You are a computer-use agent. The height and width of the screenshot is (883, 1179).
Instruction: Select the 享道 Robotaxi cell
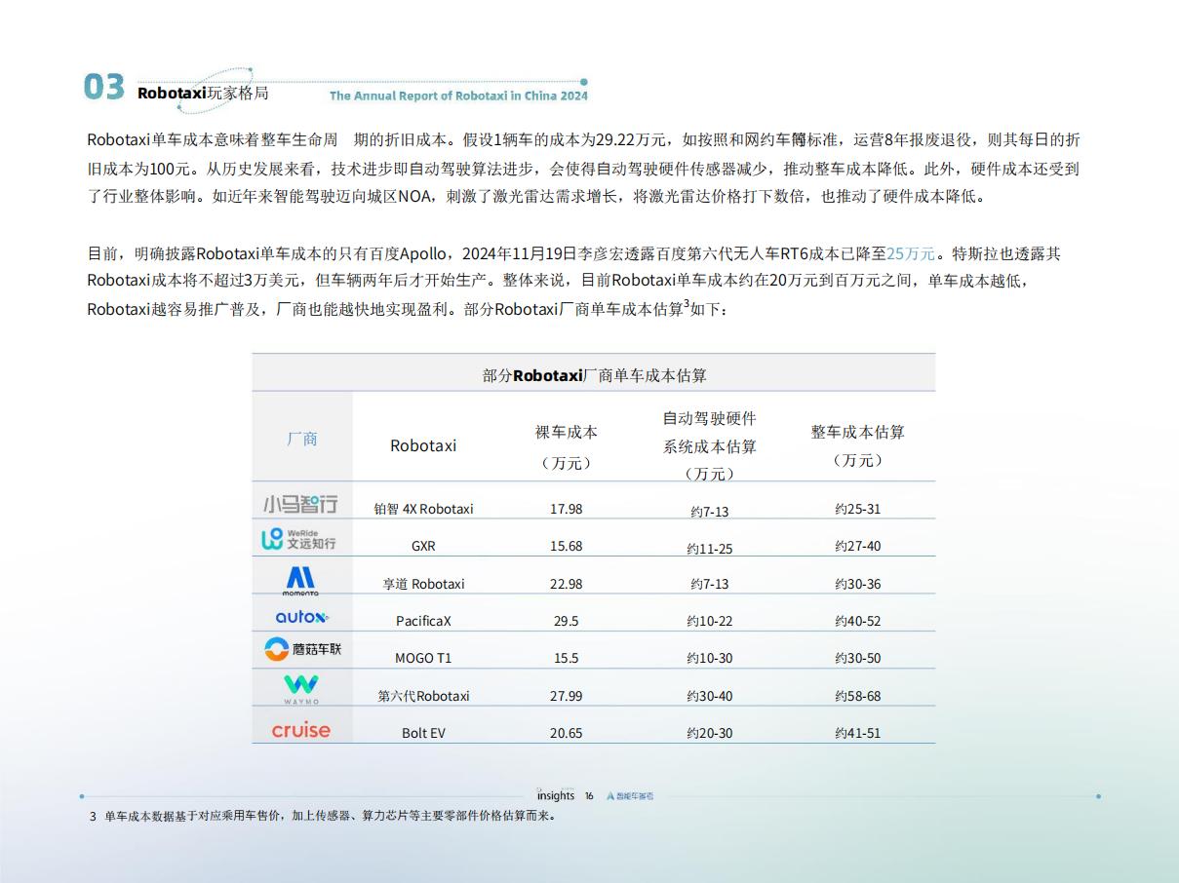click(x=423, y=584)
